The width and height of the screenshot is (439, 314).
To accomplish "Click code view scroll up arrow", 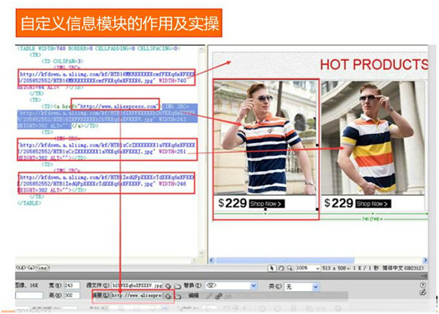I will pyautogui.click(x=201, y=50).
